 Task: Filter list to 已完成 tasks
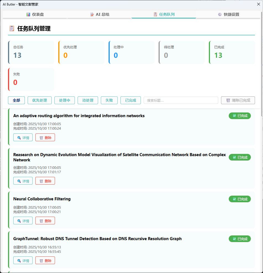point(131,100)
